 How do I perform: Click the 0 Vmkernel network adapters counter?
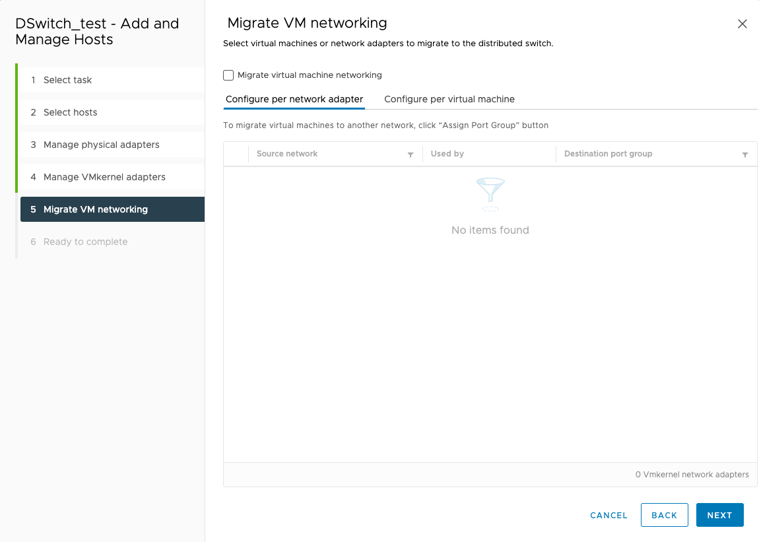click(692, 474)
